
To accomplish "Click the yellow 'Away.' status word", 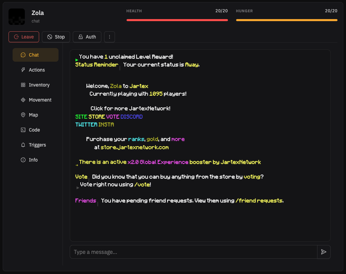I will click(x=192, y=65).
